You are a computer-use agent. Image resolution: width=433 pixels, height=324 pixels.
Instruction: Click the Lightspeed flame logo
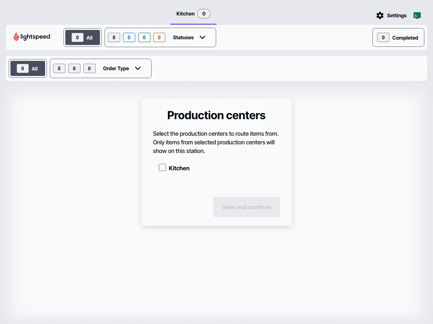pos(16,37)
